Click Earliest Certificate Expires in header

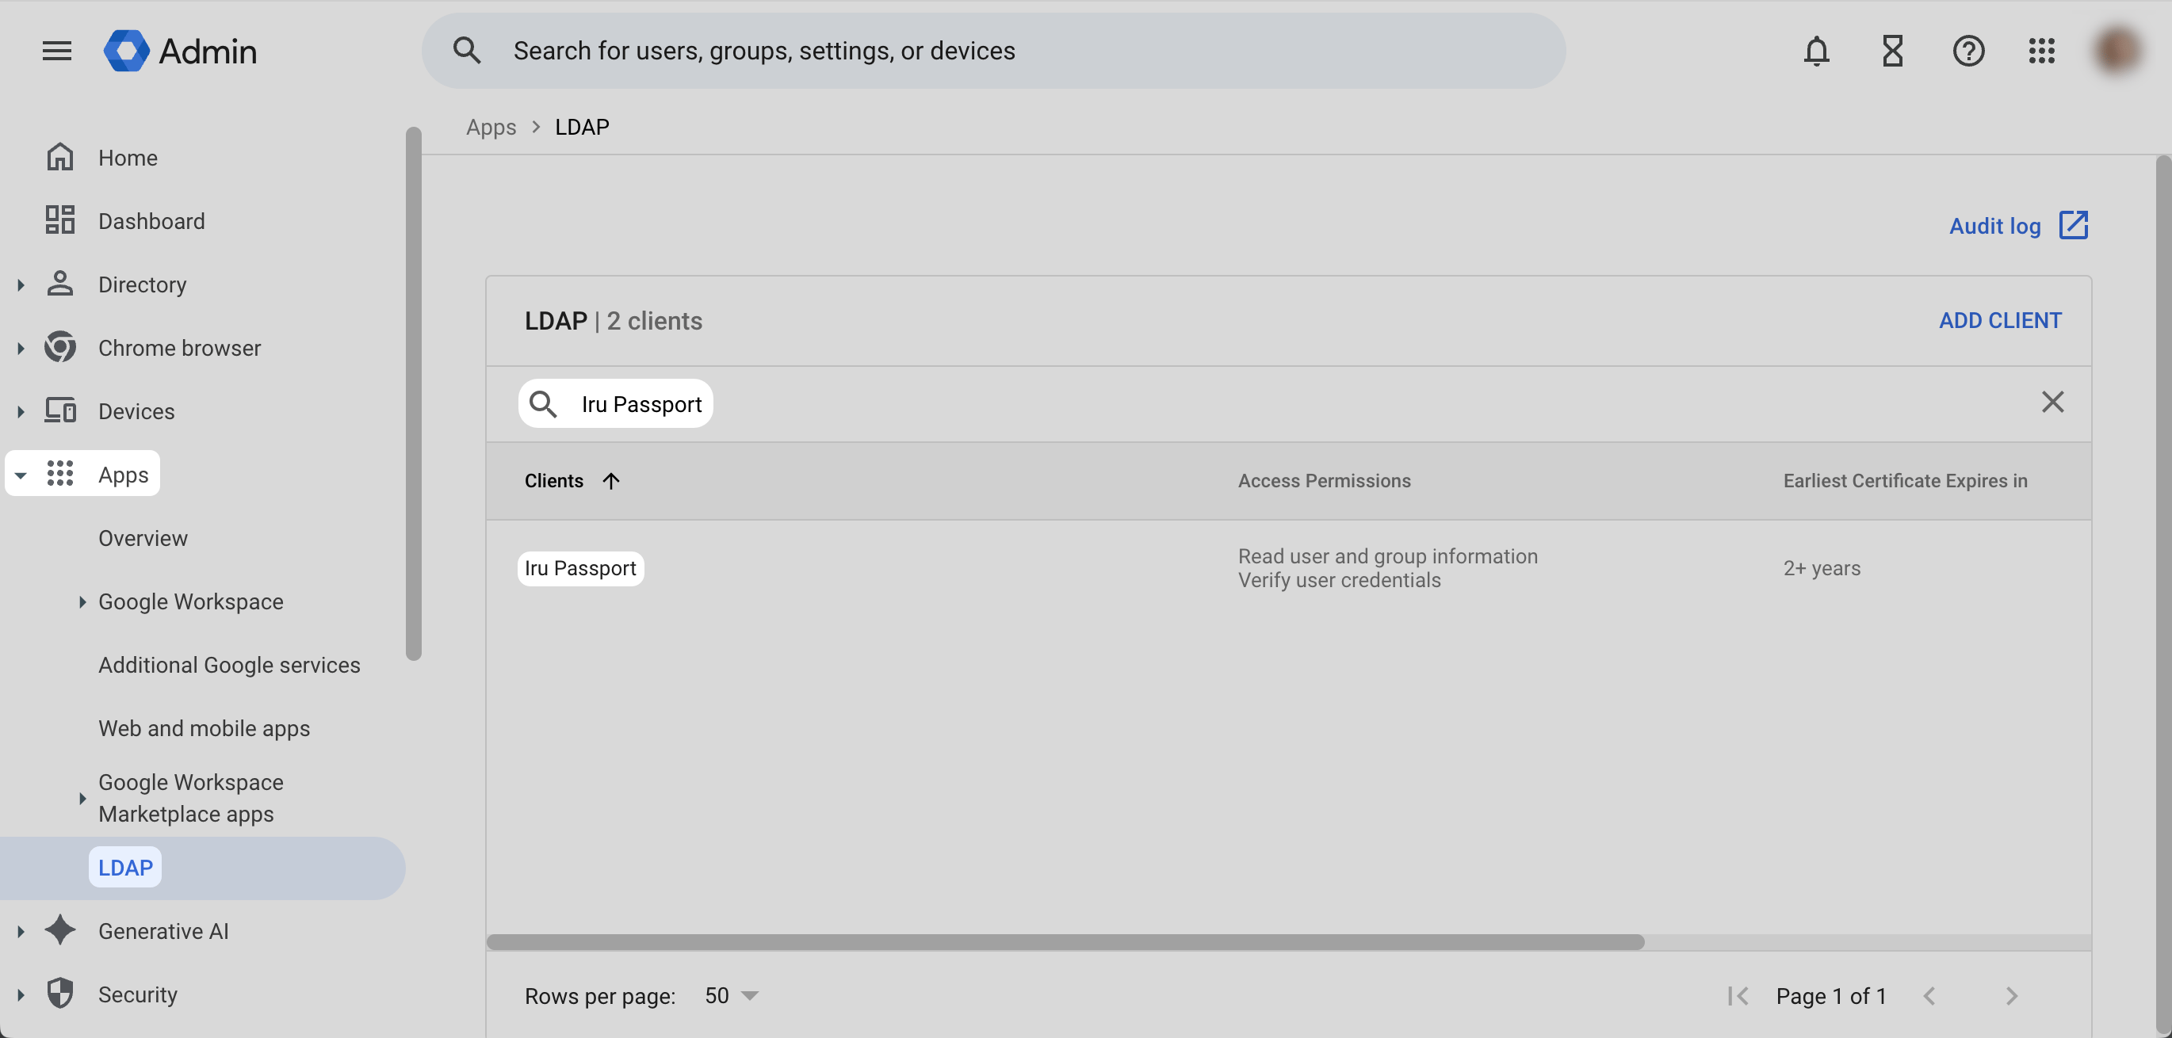1905,480
